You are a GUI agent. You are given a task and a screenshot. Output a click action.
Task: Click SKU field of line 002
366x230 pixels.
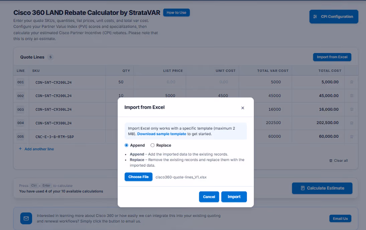coord(67,96)
